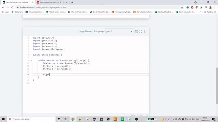Open the MyAnimeList.net bookmark
The height and width of the screenshot is (122, 218).
tap(35, 12)
